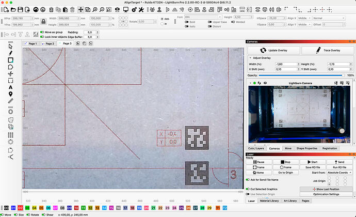Click the Optimization Settings button
This screenshot has height=217, width=356.
click(x=326, y=194)
